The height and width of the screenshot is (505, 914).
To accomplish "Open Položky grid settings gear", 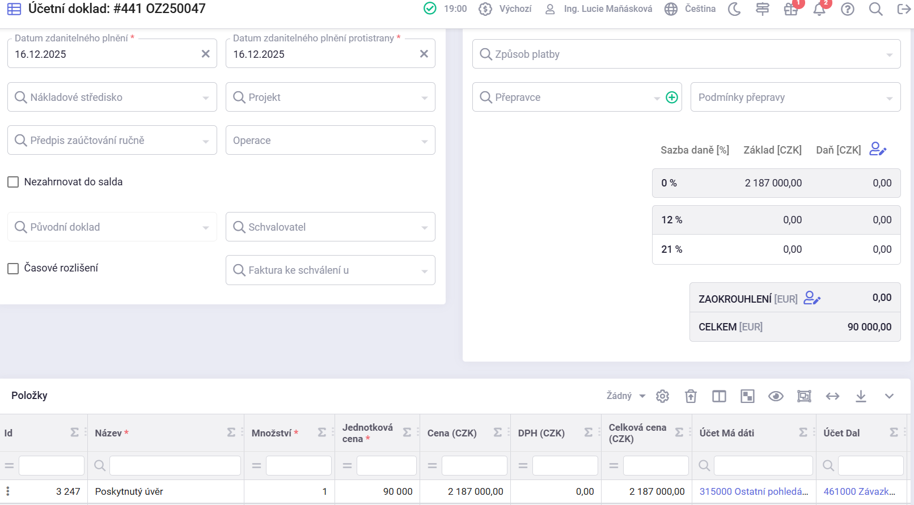I will (662, 396).
